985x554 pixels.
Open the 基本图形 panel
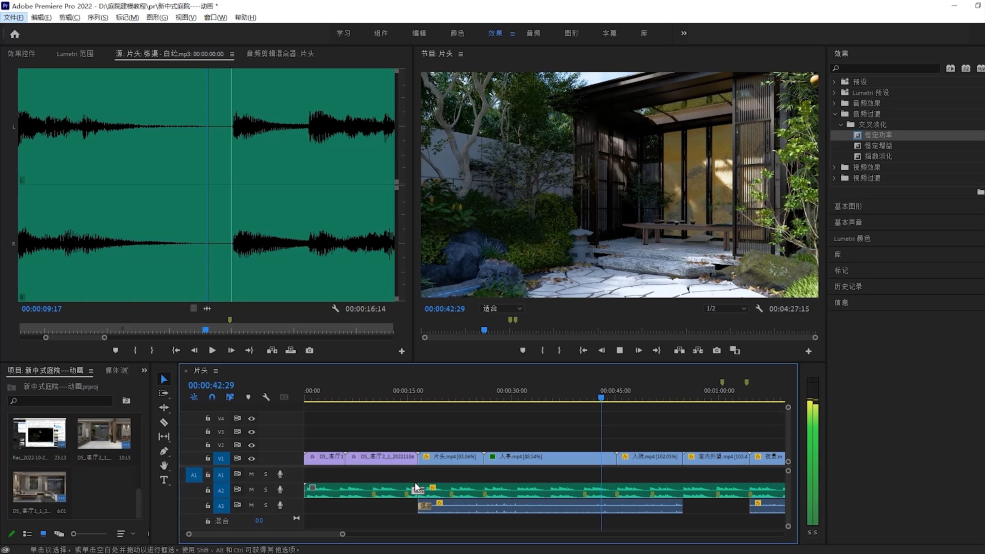tap(848, 206)
